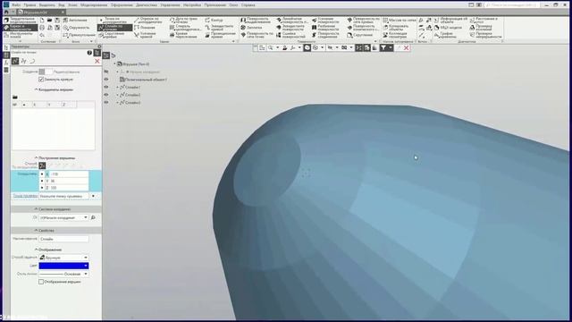Screen dimensions: 572x322
Task: Select the Collision check tool
Action: click(x=482, y=28)
